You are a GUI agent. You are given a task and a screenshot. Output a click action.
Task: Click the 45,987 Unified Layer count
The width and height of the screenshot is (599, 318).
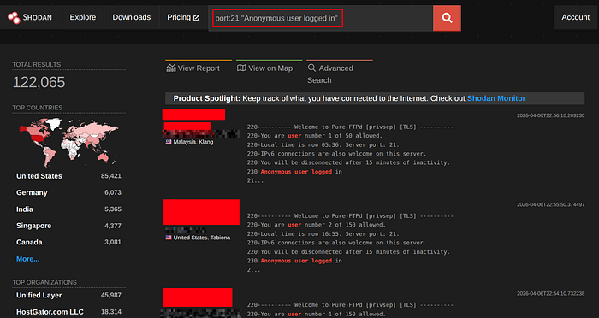[x=111, y=295]
